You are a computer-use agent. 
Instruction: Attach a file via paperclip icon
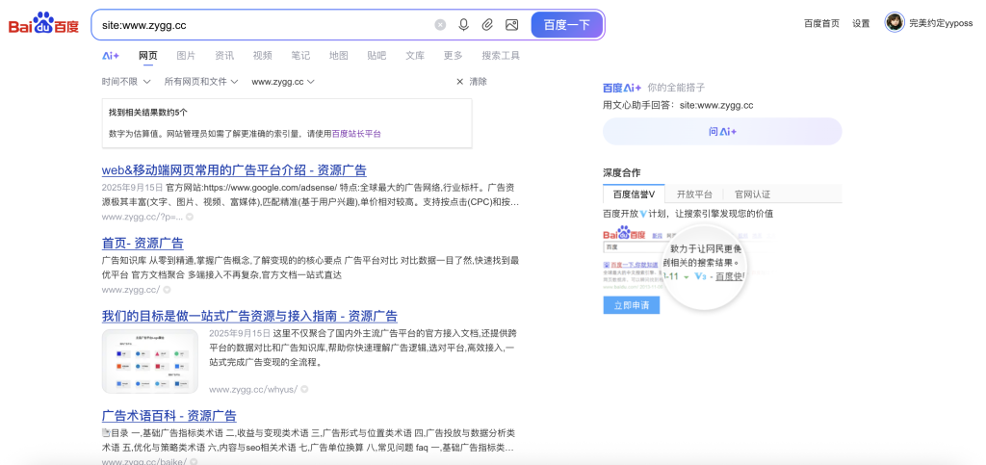click(487, 25)
